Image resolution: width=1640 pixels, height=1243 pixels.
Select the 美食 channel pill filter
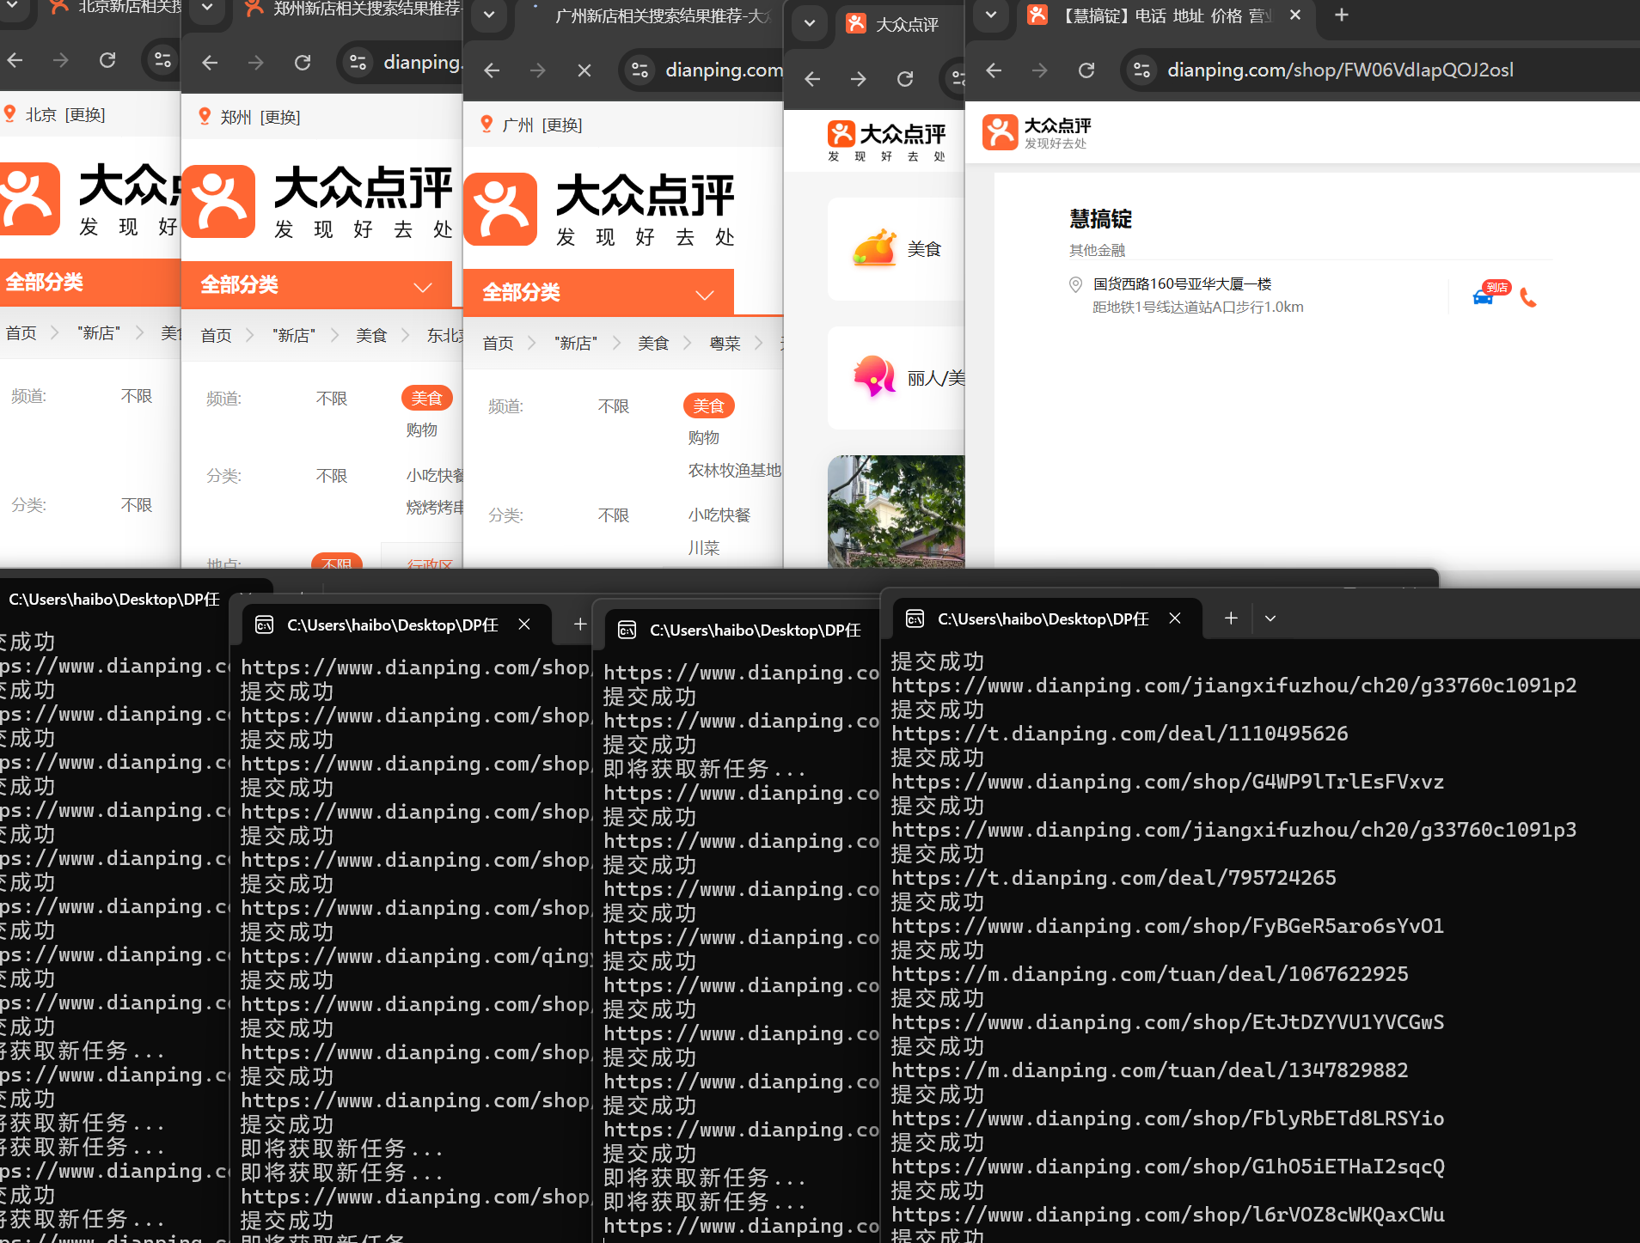point(707,405)
